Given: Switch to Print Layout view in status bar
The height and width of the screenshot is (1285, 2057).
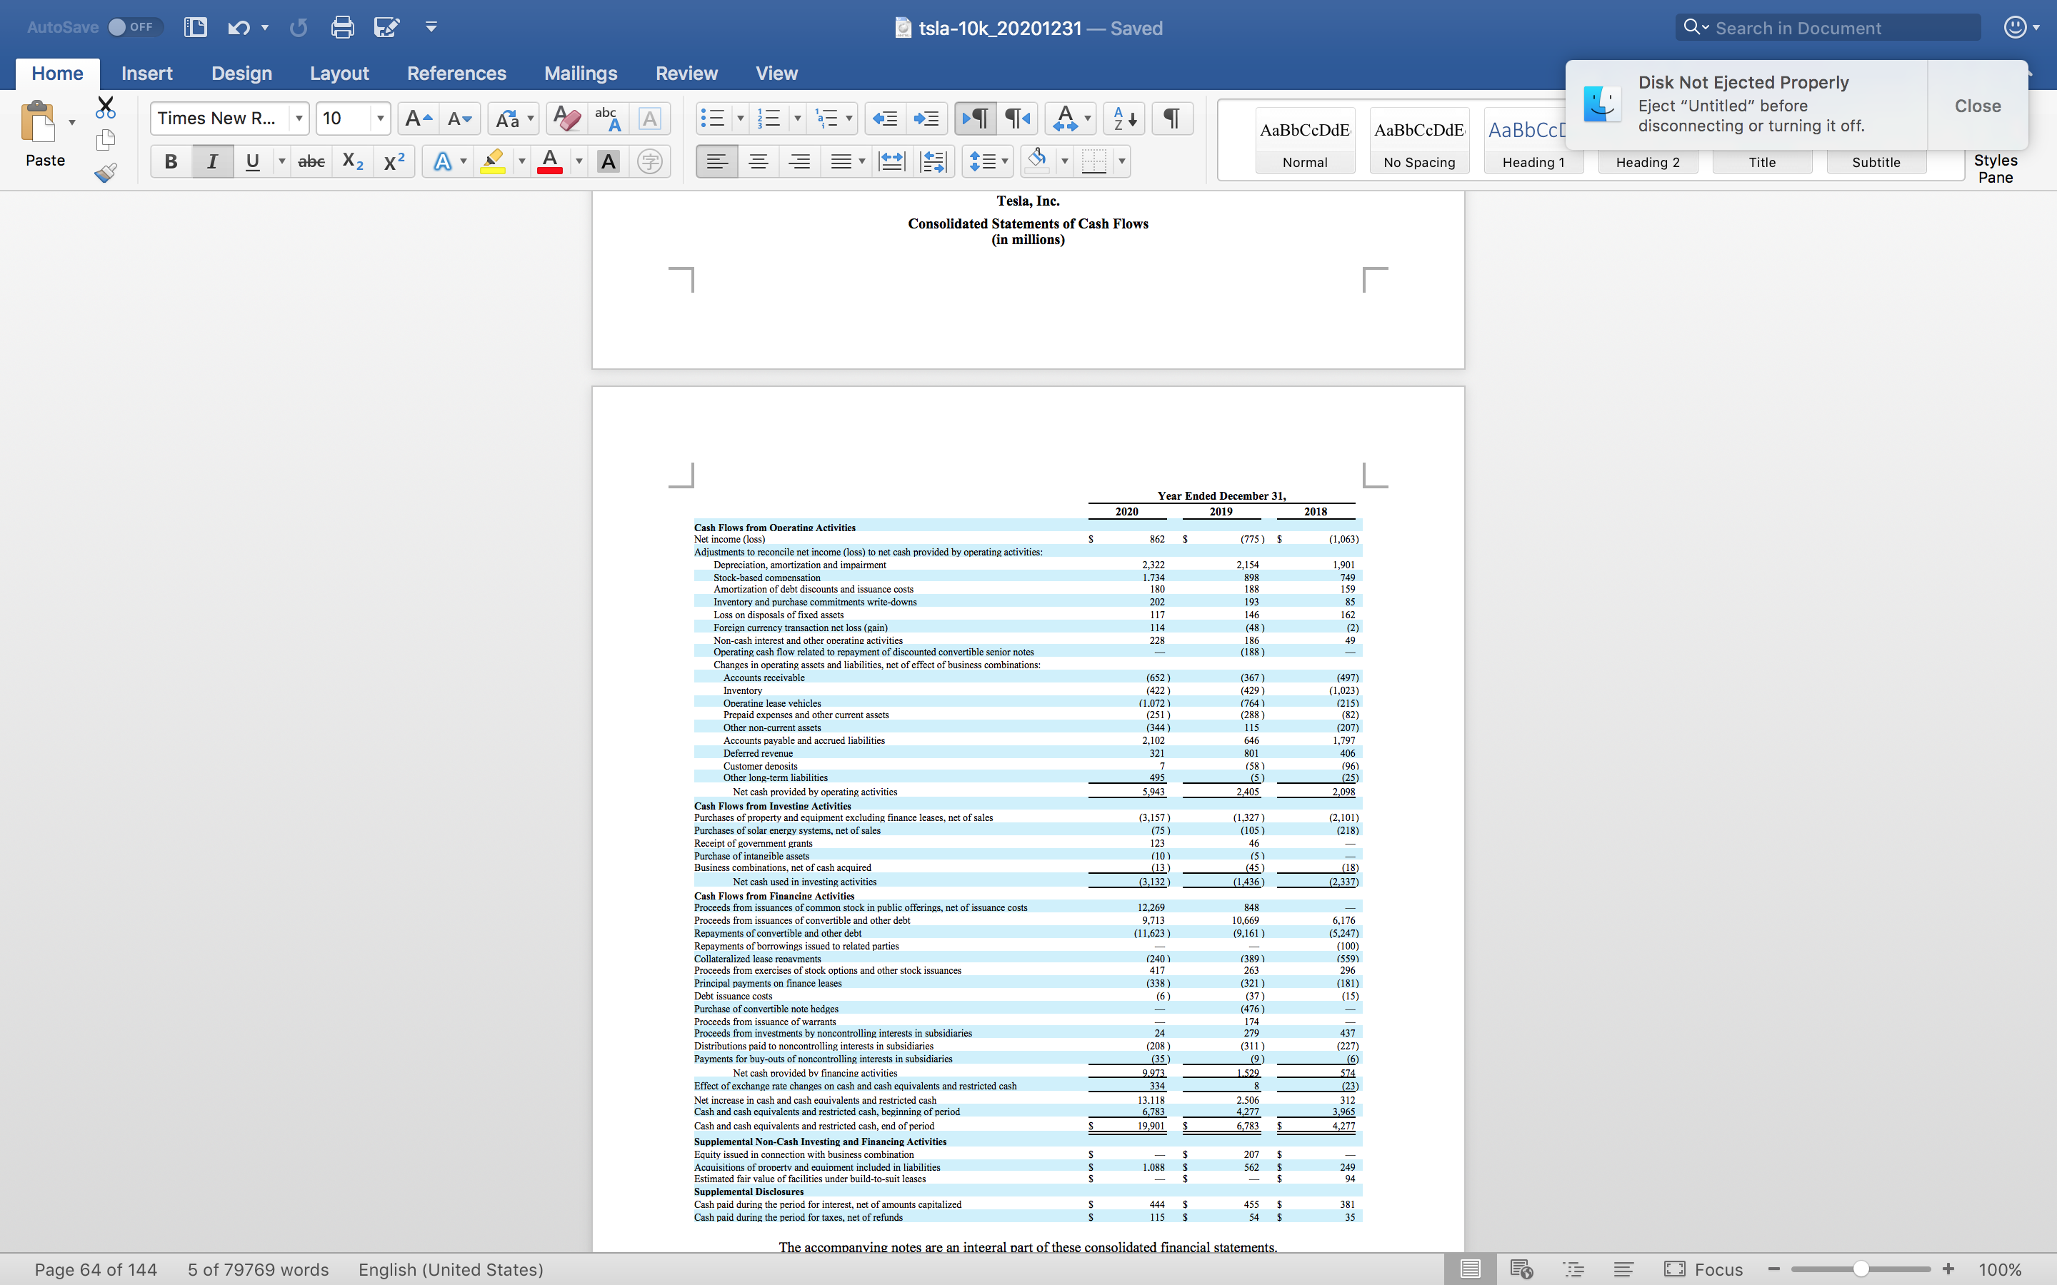Looking at the screenshot, I should click(x=1470, y=1269).
